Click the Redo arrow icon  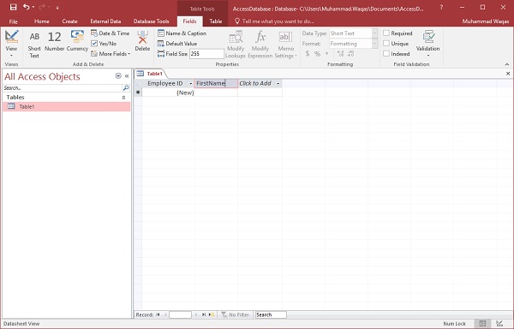click(42, 7)
